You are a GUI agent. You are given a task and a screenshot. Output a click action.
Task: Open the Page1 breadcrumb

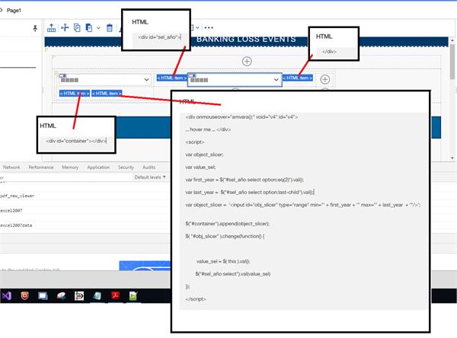(x=14, y=11)
